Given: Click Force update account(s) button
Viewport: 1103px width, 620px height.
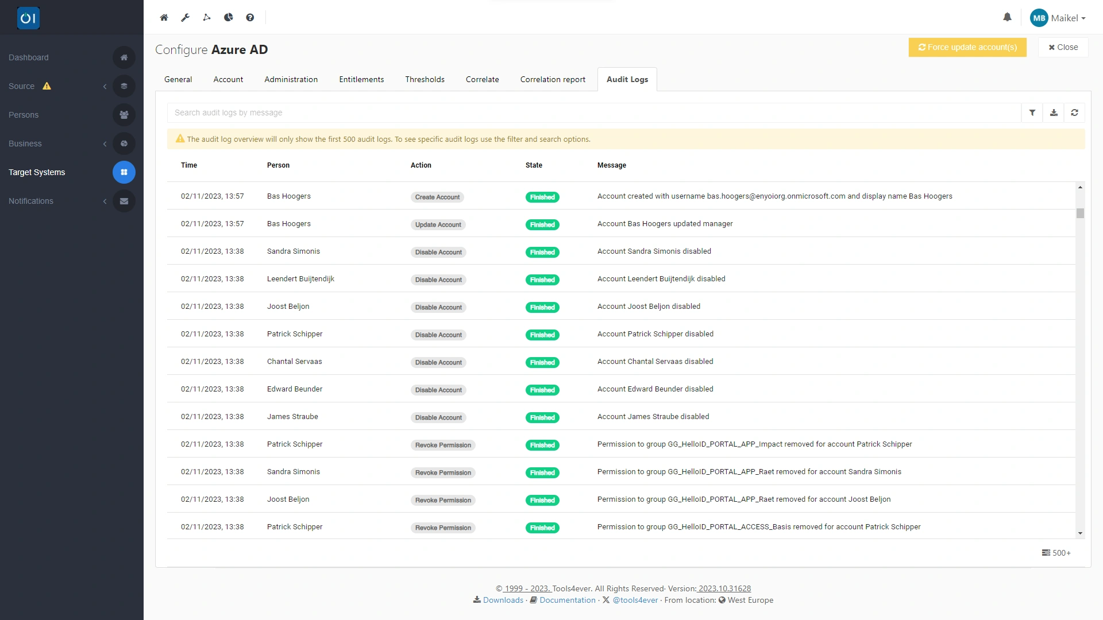Looking at the screenshot, I should 967,47.
